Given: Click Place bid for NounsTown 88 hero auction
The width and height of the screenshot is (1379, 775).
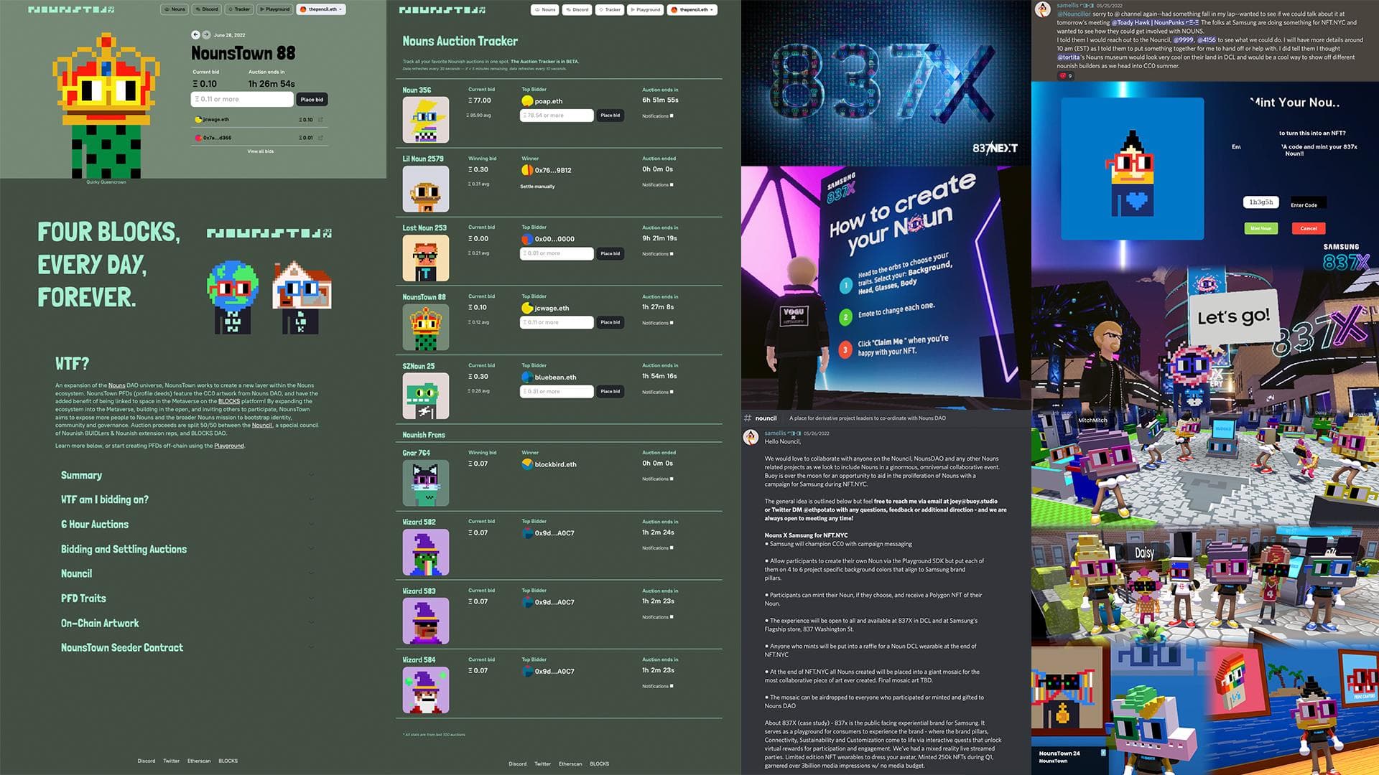Looking at the screenshot, I should (312, 100).
